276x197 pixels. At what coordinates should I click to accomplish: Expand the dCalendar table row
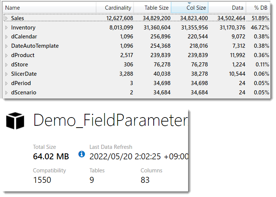[x=6, y=37]
